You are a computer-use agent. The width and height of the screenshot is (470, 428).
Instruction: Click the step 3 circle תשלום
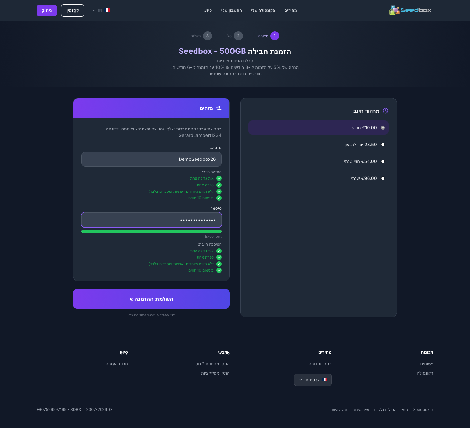point(208,36)
